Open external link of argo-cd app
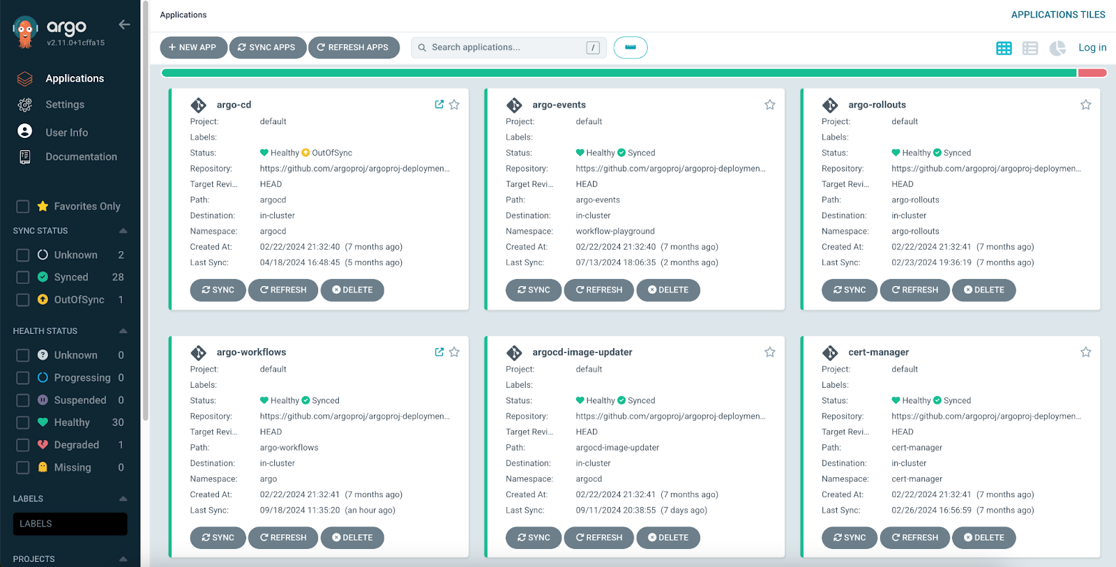The height and width of the screenshot is (567, 1116). coord(439,105)
